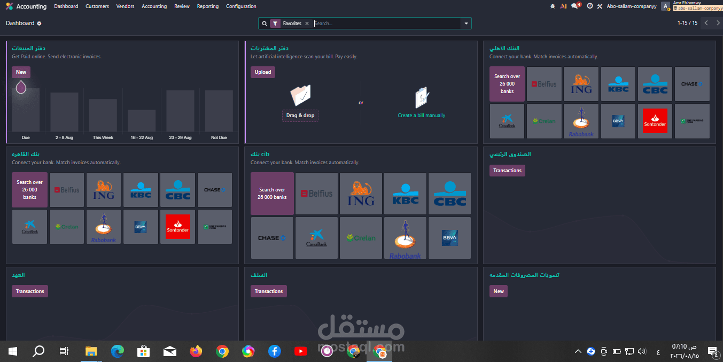Viewport: 723px width, 362px height.
Task: Open the Dashboard menu
Action: (66, 6)
